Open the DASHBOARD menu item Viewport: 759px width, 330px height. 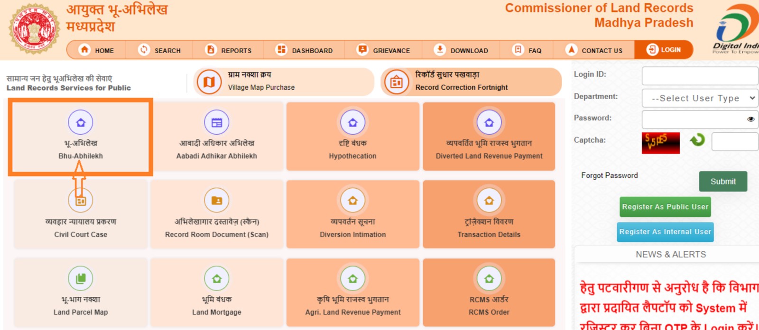tap(312, 51)
